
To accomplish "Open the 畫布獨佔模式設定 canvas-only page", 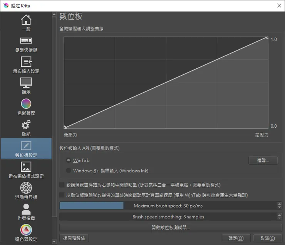I will (x=26, y=170).
